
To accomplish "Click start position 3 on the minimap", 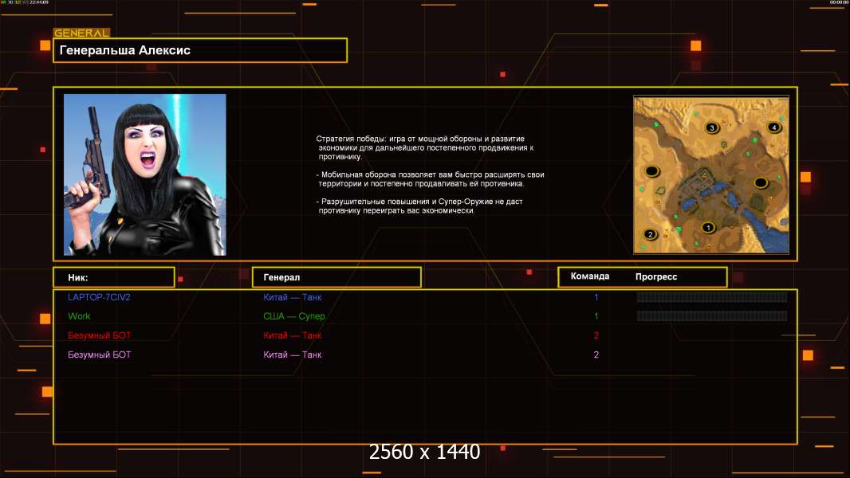I will coord(712,127).
